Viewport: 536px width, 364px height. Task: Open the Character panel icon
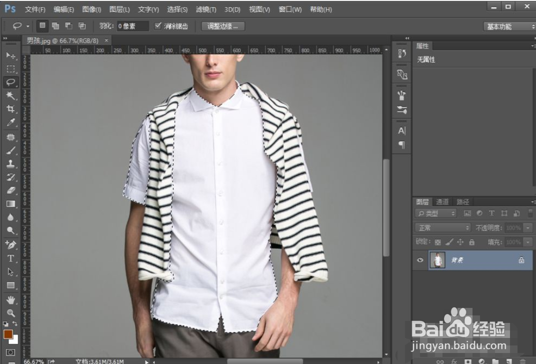[401, 131]
